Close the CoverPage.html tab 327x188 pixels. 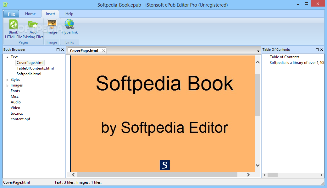103,51
